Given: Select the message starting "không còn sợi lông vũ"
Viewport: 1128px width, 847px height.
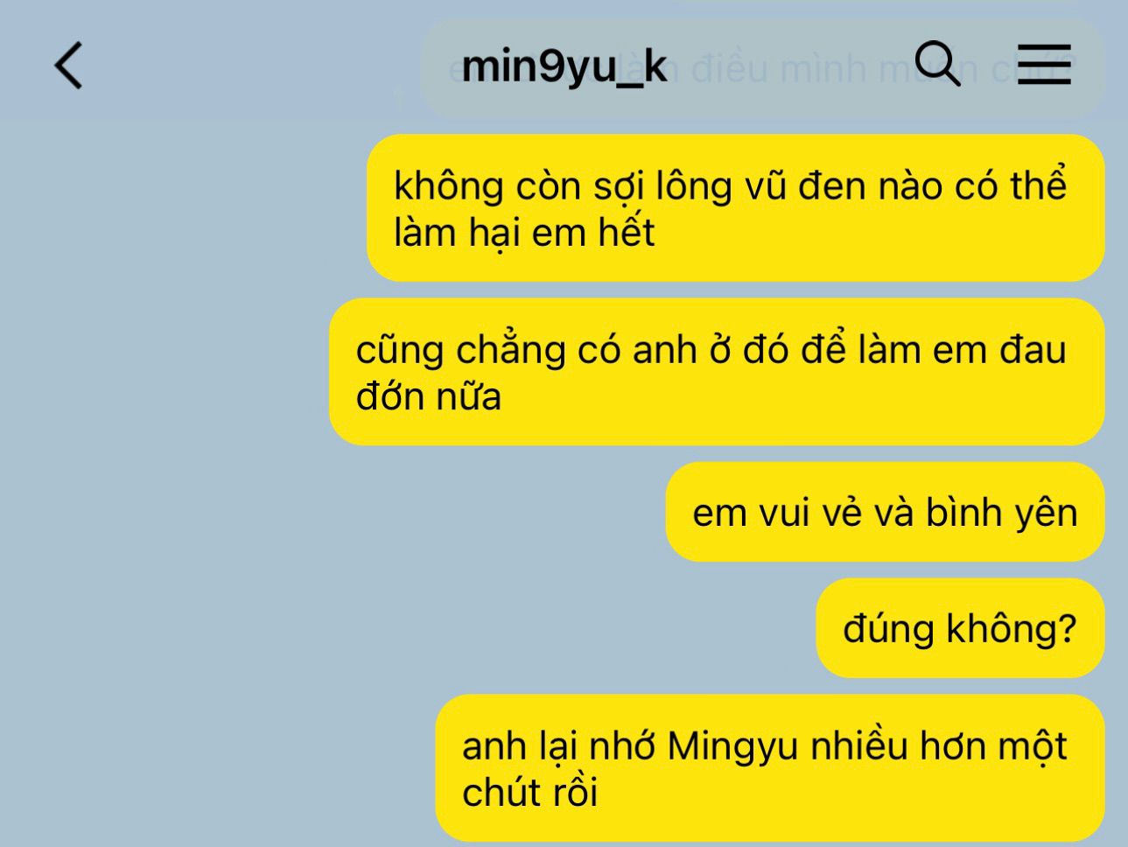Looking at the screenshot, I should (735, 208).
